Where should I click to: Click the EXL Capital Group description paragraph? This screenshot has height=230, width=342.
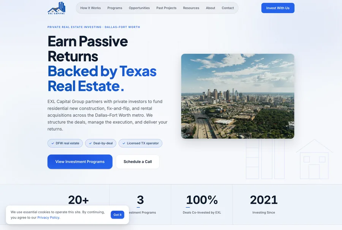108,115
